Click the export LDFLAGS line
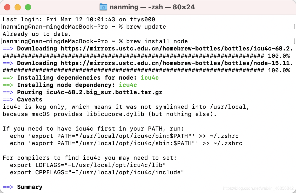 click(88, 165)
